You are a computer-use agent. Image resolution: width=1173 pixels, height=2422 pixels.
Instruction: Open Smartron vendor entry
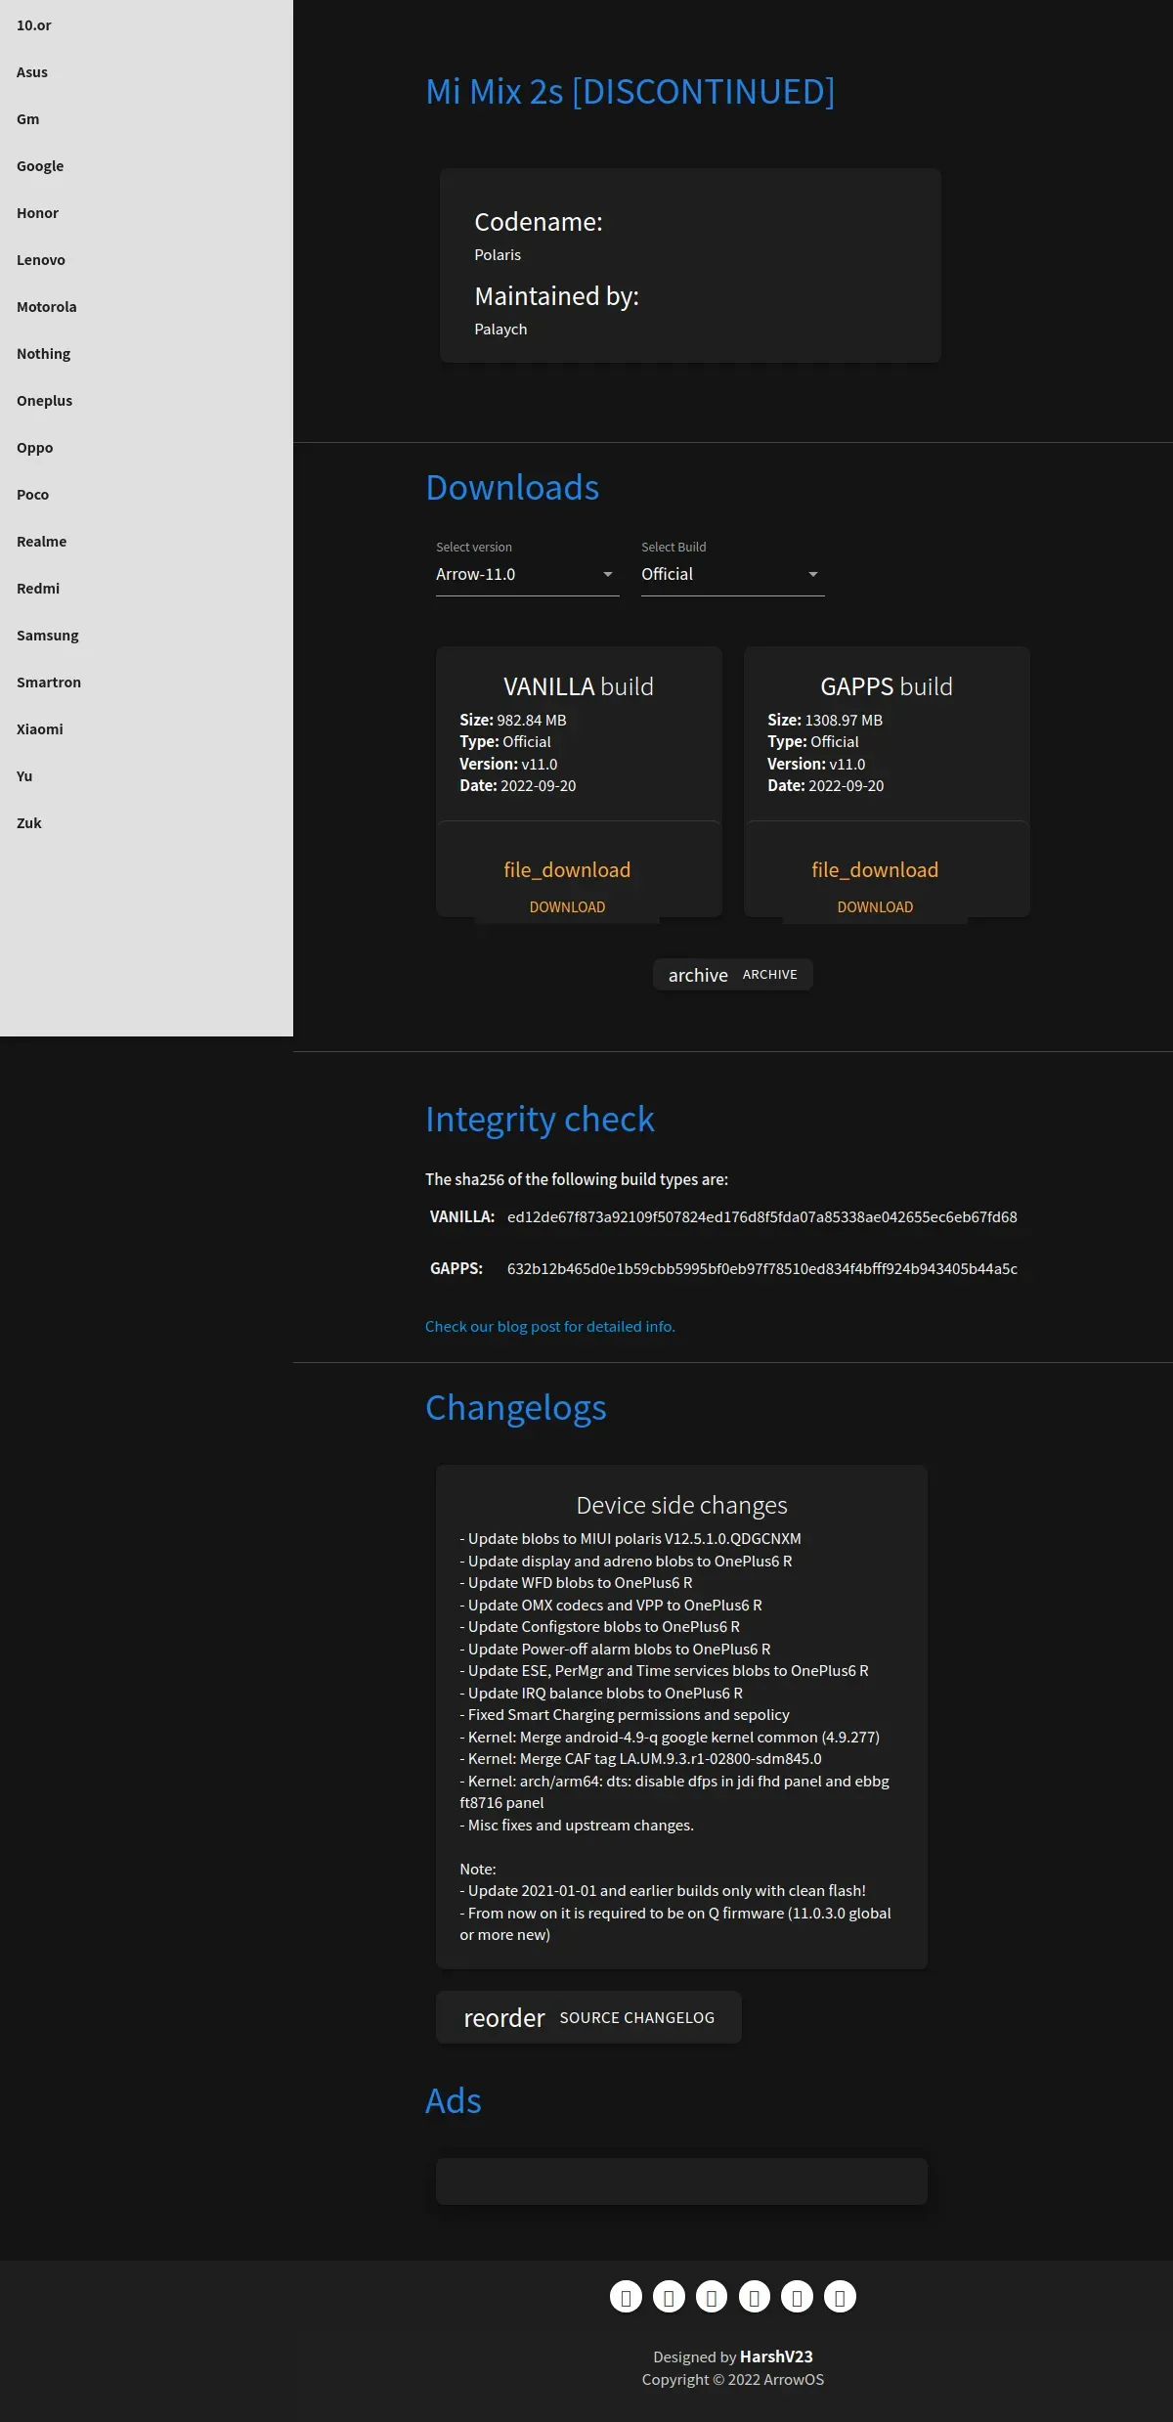(147, 683)
